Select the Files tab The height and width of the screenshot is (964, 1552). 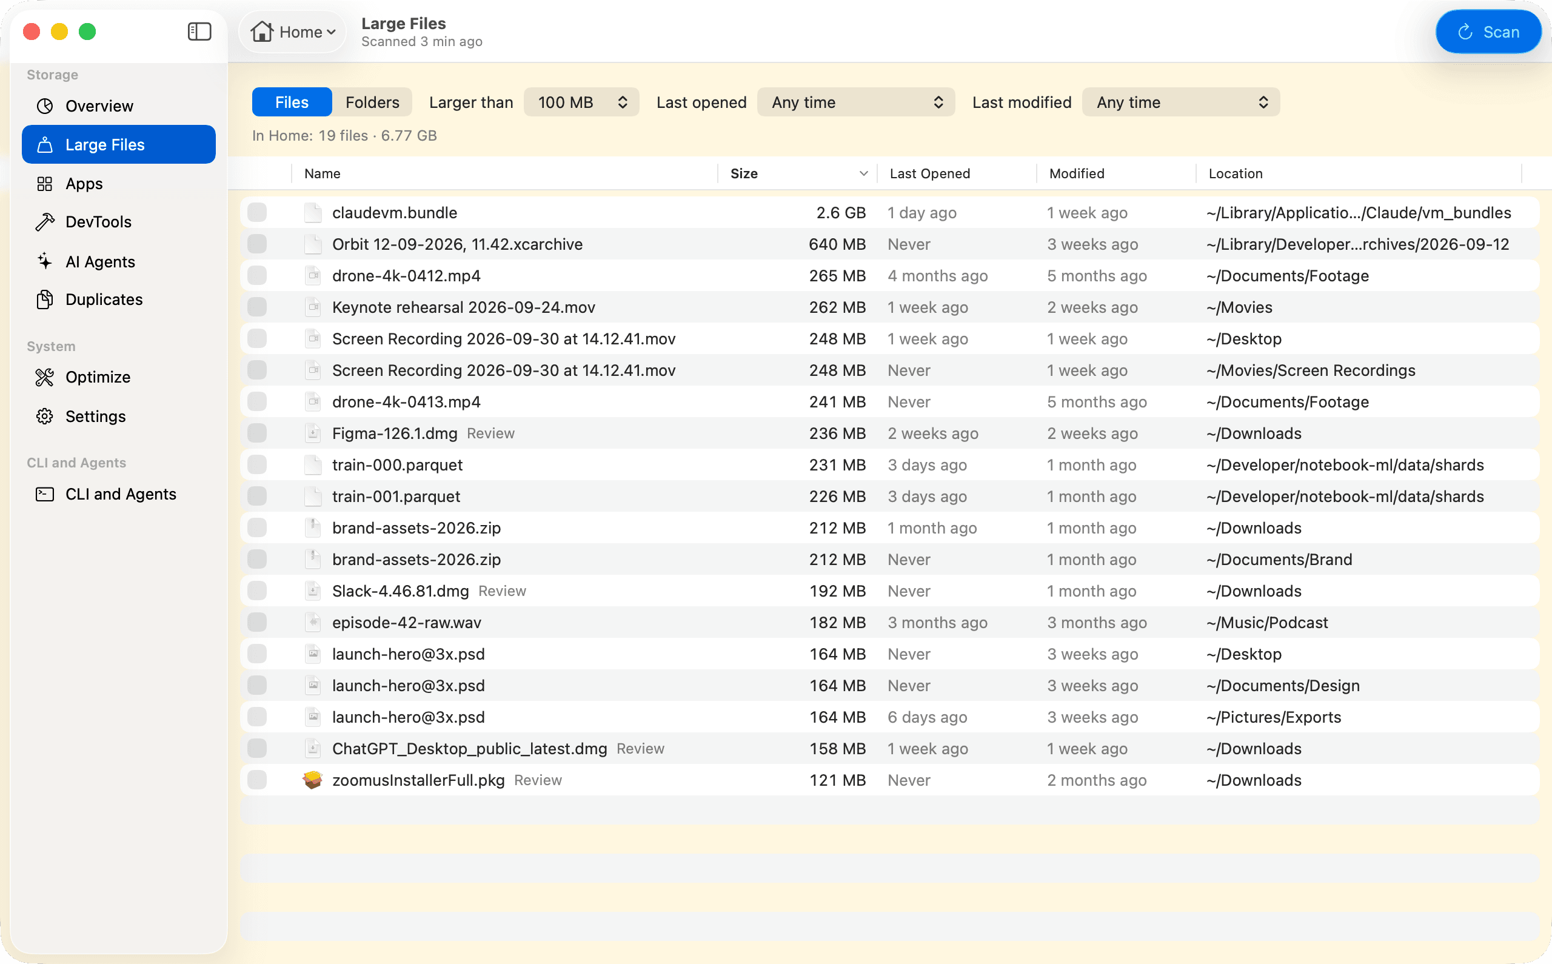292,102
